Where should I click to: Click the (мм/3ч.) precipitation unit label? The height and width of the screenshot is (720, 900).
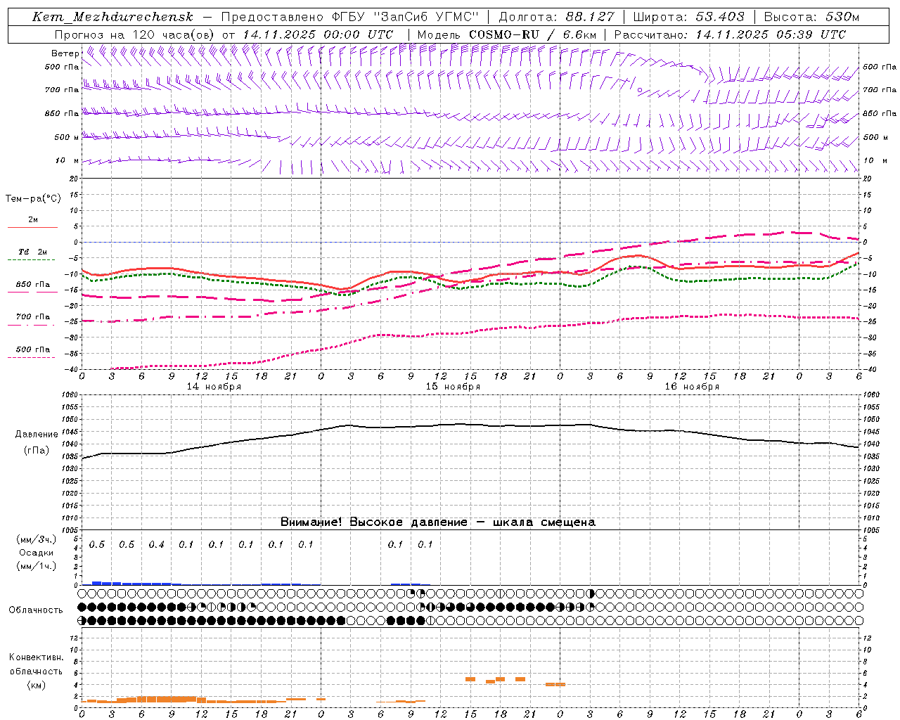pyautogui.click(x=37, y=539)
